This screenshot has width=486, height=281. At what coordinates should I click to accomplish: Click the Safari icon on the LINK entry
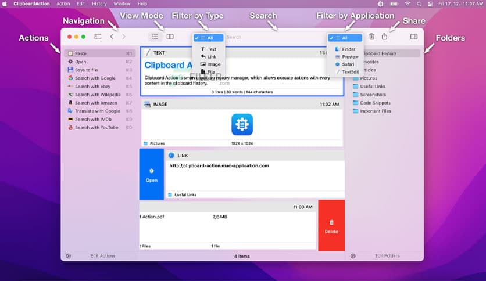[171, 156]
